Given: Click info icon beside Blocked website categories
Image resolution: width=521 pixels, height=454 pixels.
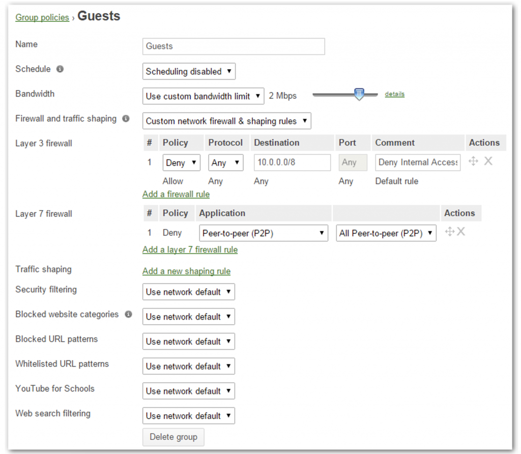Looking at the screenshot, I should (128, 315).
